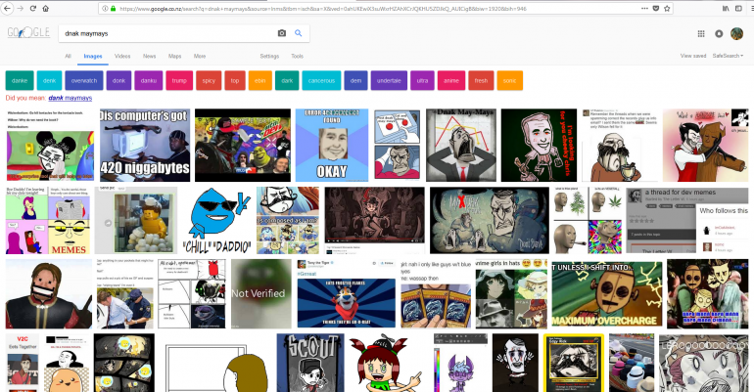Pick the 'dark' filter chip

click(287, 80)
